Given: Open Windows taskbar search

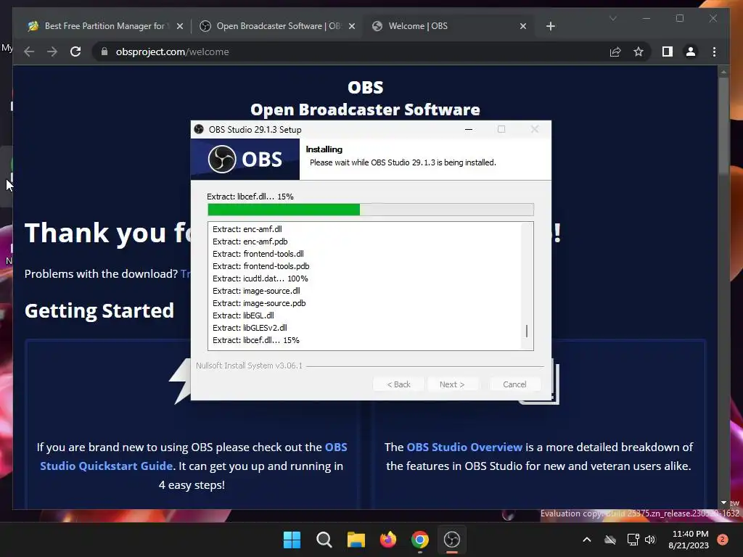Looking at the screenshot, I should point(324,540).
